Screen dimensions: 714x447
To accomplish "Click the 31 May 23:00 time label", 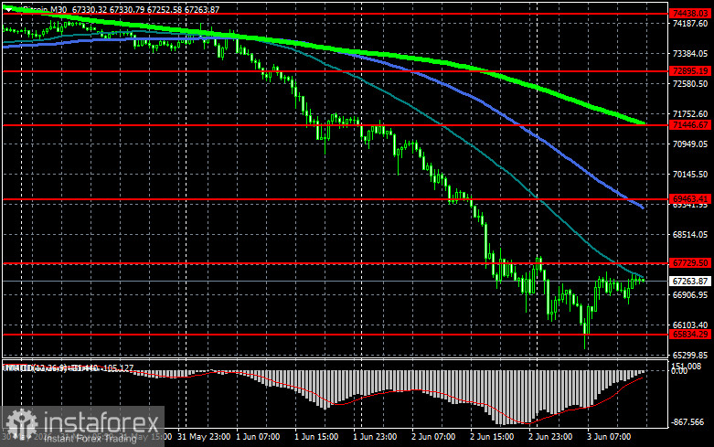I will tap(204, 437).
